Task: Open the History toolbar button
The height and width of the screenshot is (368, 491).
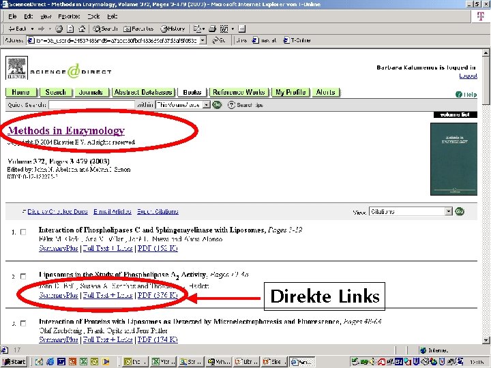Action: pyautogui.click(x=173, y=29)
